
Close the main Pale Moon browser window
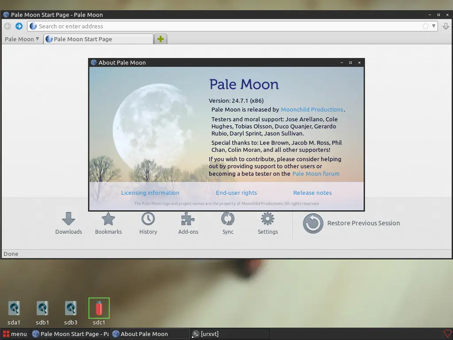coord(448,15)
